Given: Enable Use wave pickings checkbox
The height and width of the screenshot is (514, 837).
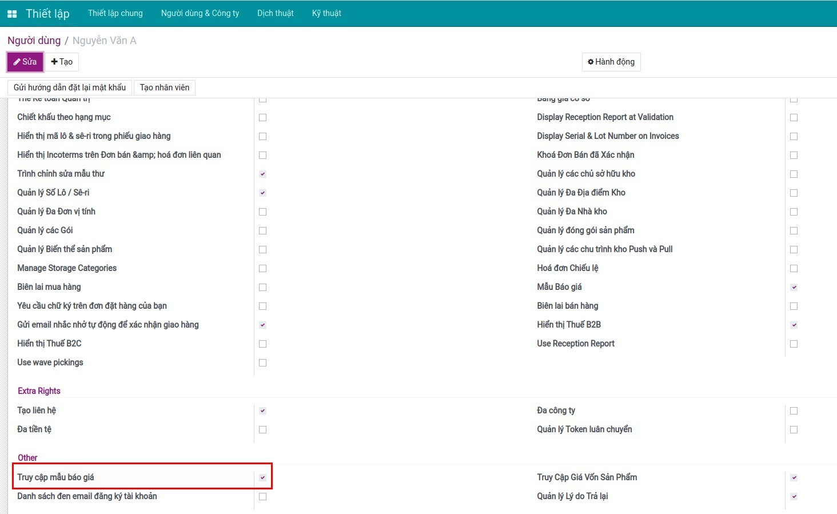Looking at the screenshot, I should [262, 362].
